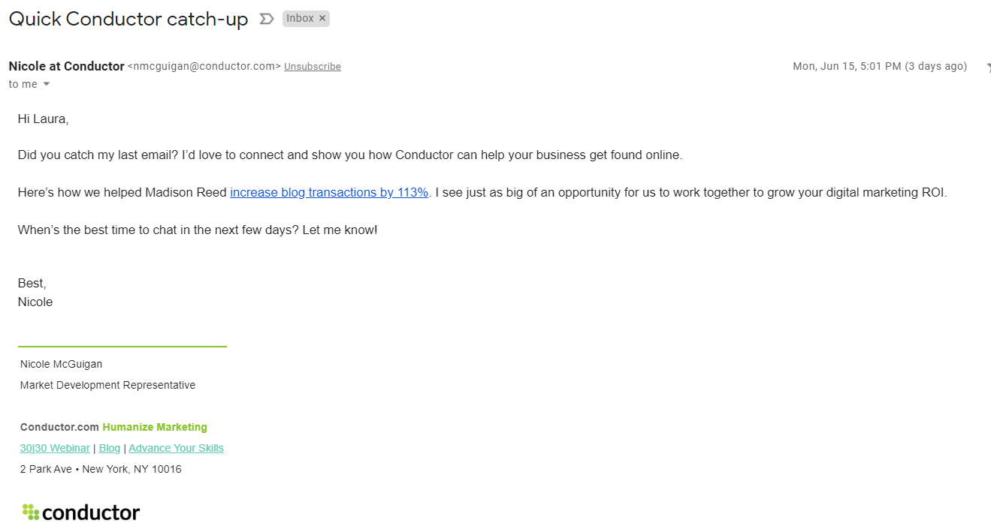Viewport: 991px width, 526px height.
Task: Open the Inbox label chip
Action: tap(300, 19)
